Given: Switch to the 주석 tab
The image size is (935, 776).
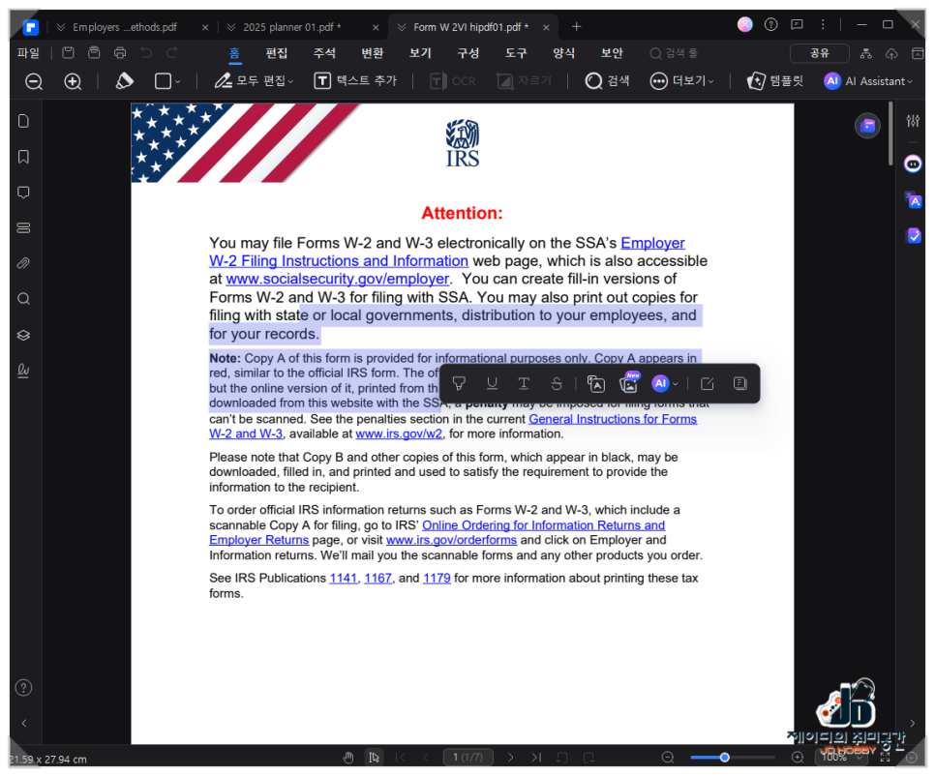Looking at the screenshot, I should (324, 53).
